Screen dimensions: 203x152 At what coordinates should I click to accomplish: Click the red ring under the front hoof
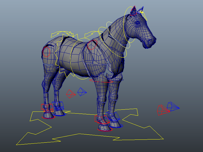click(x=105, y=130)
